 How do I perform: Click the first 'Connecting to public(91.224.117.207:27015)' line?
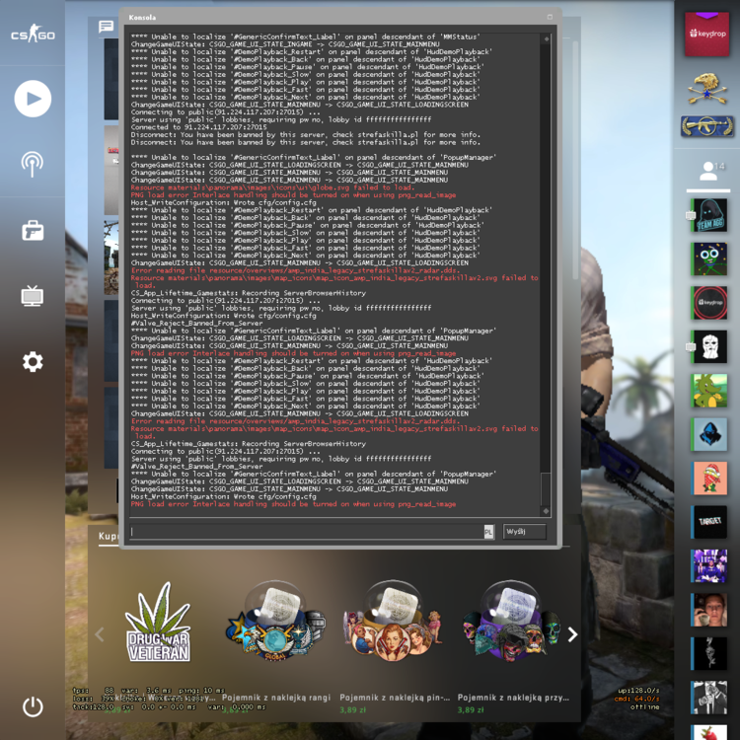pos(225,112)
